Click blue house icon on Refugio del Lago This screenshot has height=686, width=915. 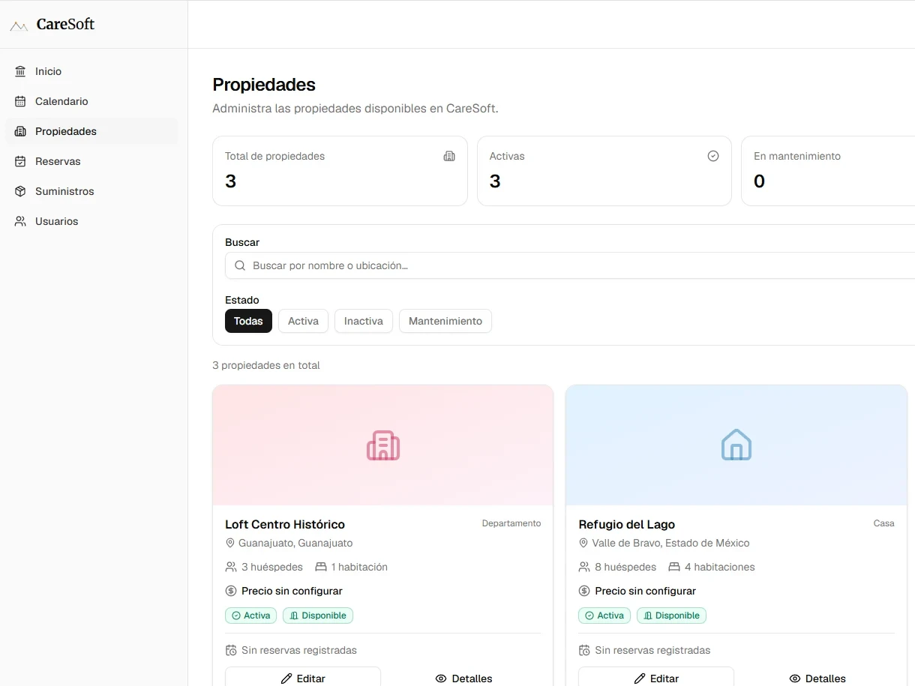(736, 445)
